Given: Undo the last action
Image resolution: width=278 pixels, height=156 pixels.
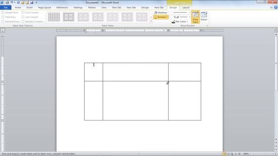Looking at the screenshot, I should point(12,3).
